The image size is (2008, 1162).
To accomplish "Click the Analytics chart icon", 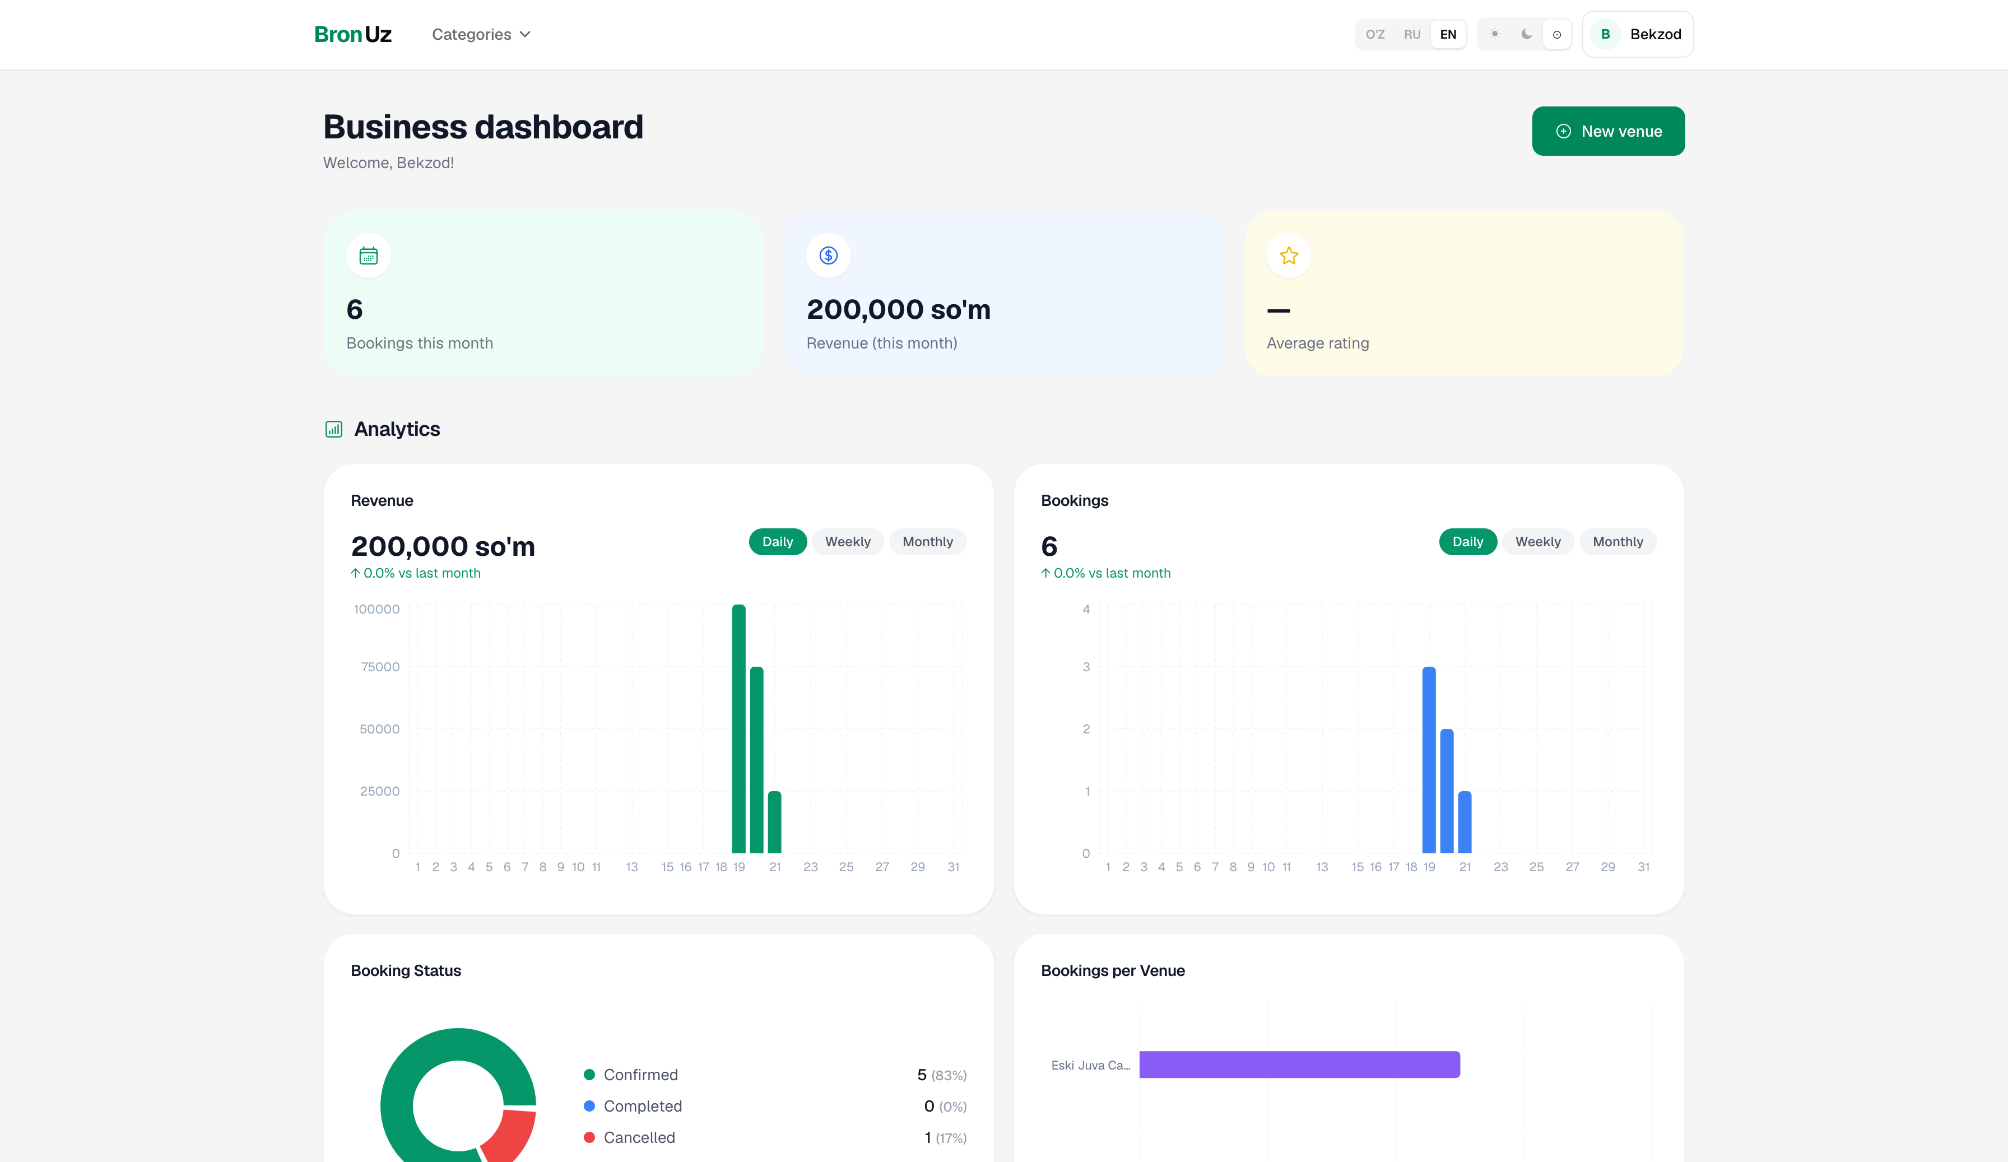I will (x=334, y=430).
